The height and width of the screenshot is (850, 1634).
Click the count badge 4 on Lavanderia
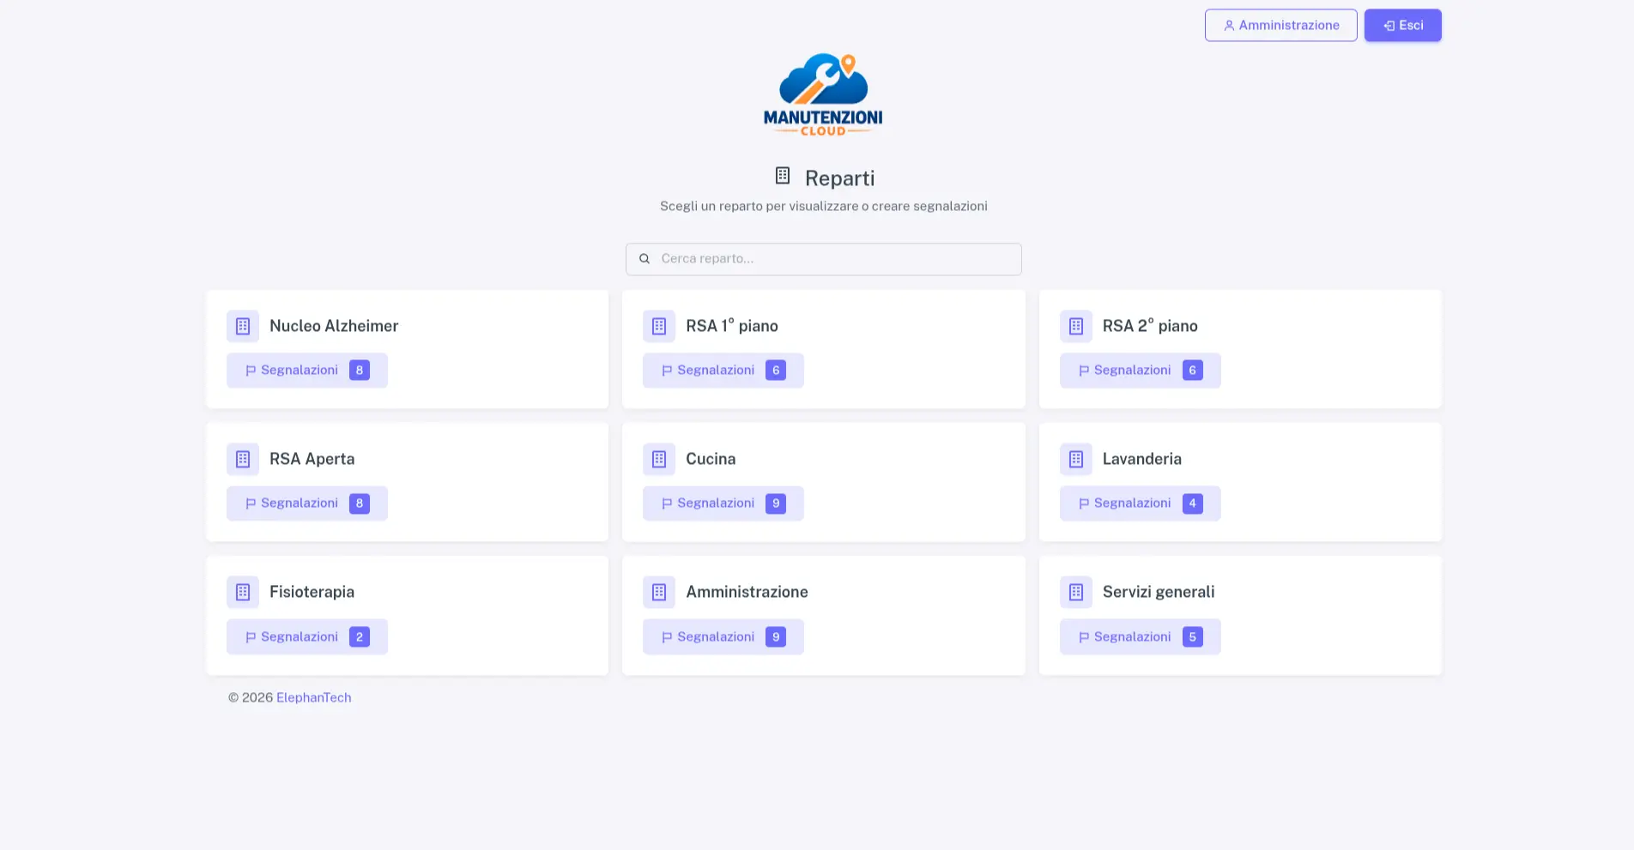pyautogui.click(x=1193, y=503)
